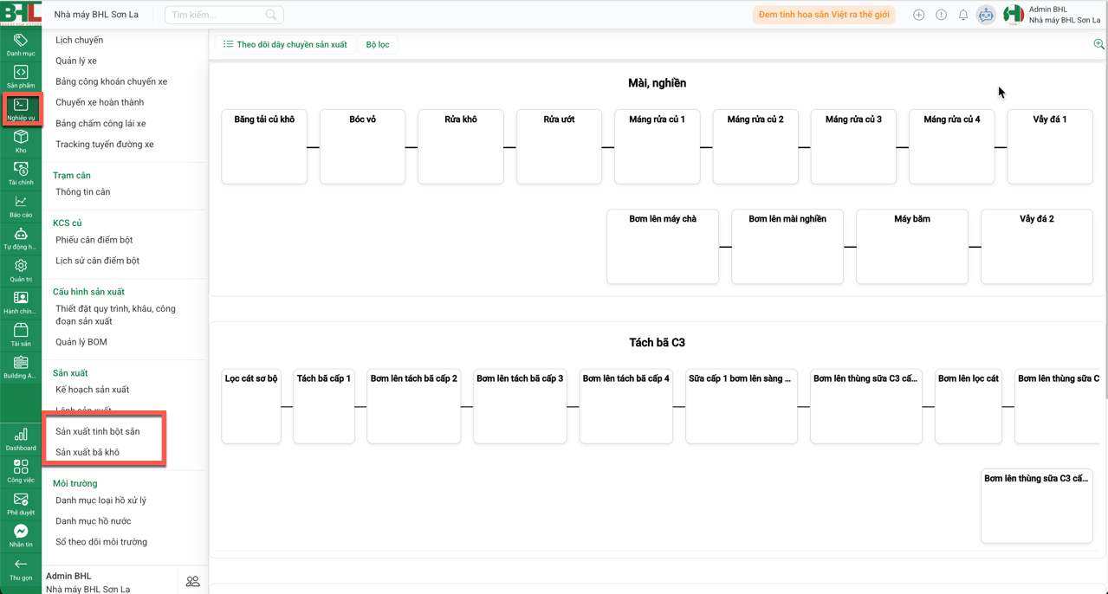
Task: Open Bảng chấm công lái xe
Action: [x=100, y=123]
